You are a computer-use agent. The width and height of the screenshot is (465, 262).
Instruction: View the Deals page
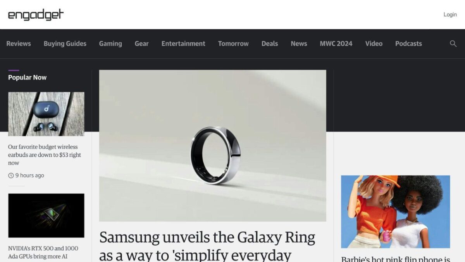(270, 43)
